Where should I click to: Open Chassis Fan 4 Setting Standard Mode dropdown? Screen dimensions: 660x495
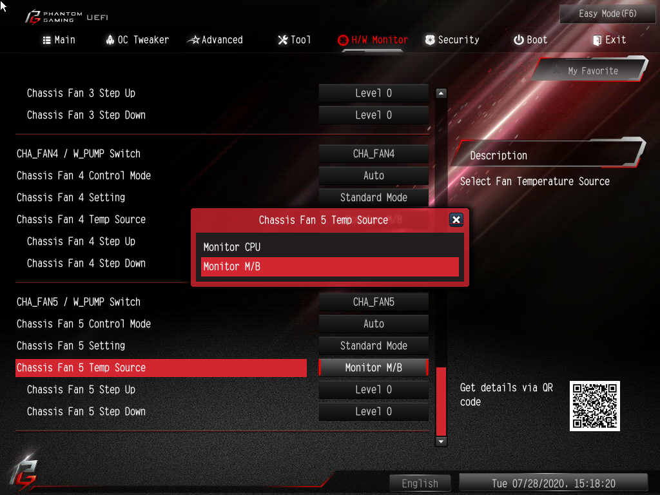pyautogui.click(x=373, y=197)
